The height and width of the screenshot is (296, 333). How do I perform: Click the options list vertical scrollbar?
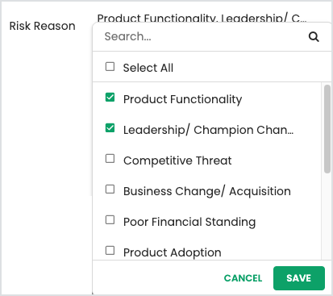pyautogui.click(x=327, y=129)
